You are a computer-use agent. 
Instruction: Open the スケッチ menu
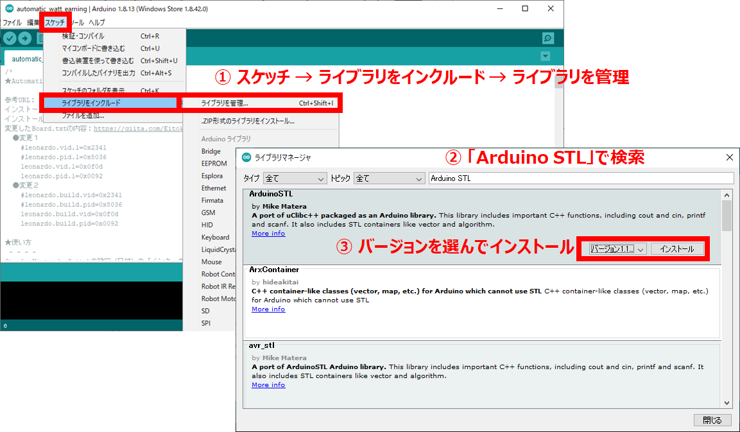[55, 22]
